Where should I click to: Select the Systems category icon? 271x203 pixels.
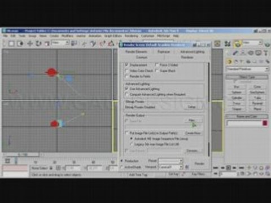tap(267, 61)
